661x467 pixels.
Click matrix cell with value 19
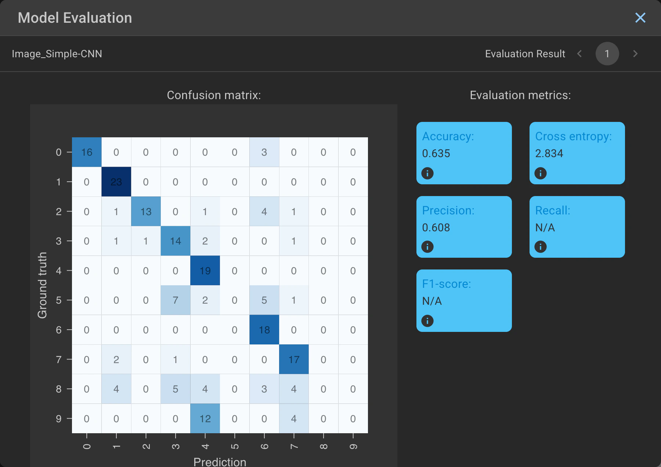(205, 271)
